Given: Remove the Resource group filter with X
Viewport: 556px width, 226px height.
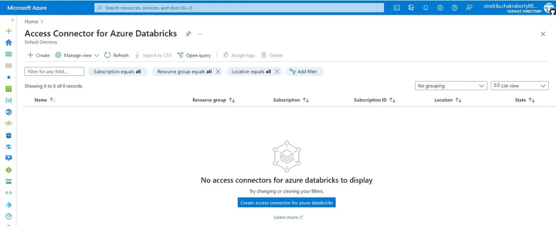Looking at the screenshot, I should point(218,72).
